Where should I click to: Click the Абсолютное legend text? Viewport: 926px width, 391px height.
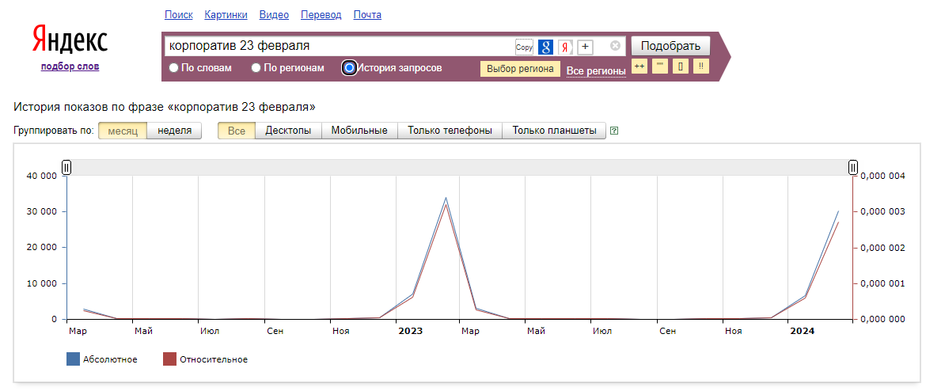click(111, 359)
